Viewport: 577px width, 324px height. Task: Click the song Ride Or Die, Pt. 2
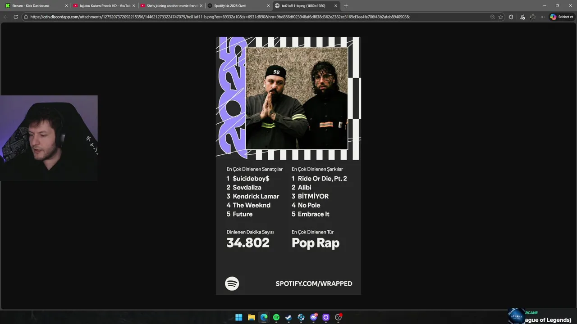322,179
